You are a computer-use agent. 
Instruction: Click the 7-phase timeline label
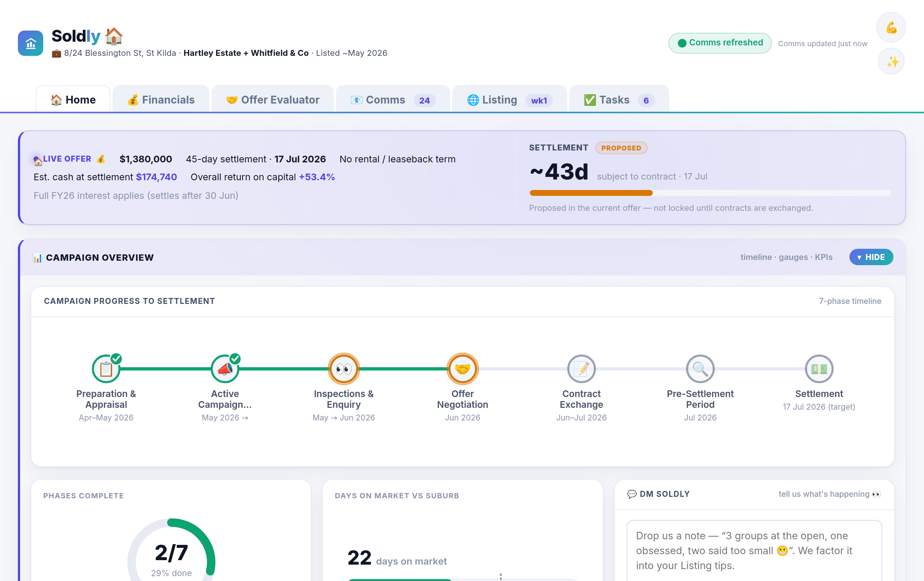849,301
